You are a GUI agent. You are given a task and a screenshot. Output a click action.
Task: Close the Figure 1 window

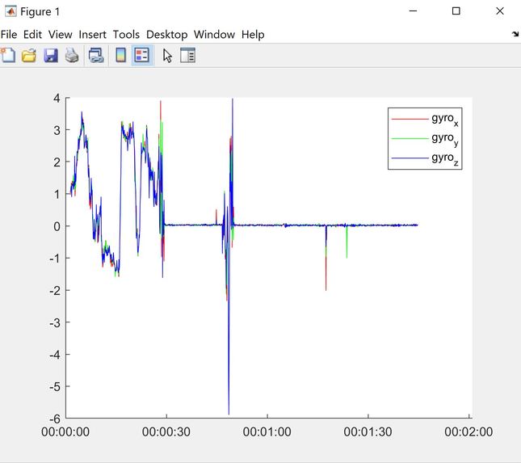pos(500,11)
